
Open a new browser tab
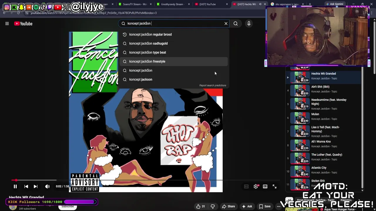[310, 4]
